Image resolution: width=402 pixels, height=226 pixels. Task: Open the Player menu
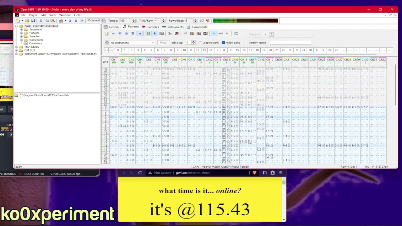click(x=33, y=15)
